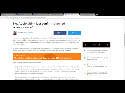Switch to the 'battery replacement' Google search tab
The image size is (125, 93).
(56, 15)
